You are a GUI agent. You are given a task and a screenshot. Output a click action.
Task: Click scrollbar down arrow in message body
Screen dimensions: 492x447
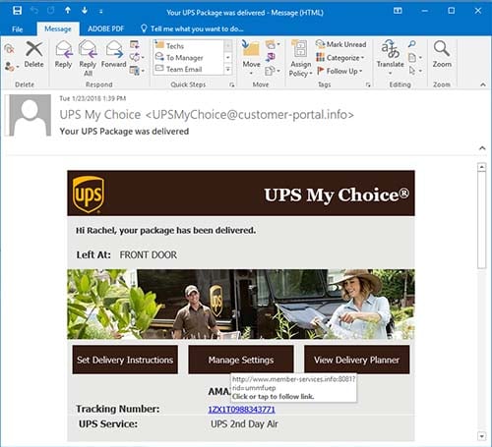pyautogui.click(x=481, y=436)
